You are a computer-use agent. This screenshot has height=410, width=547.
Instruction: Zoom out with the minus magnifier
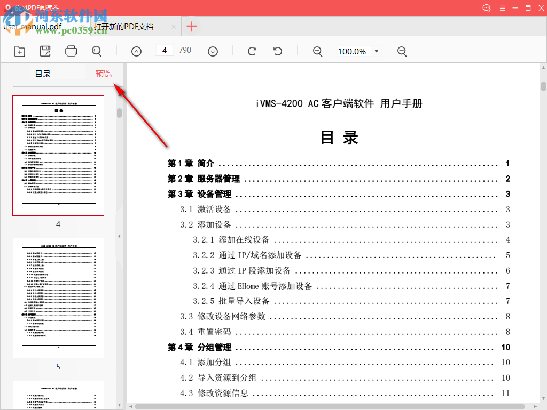(402, 51)
